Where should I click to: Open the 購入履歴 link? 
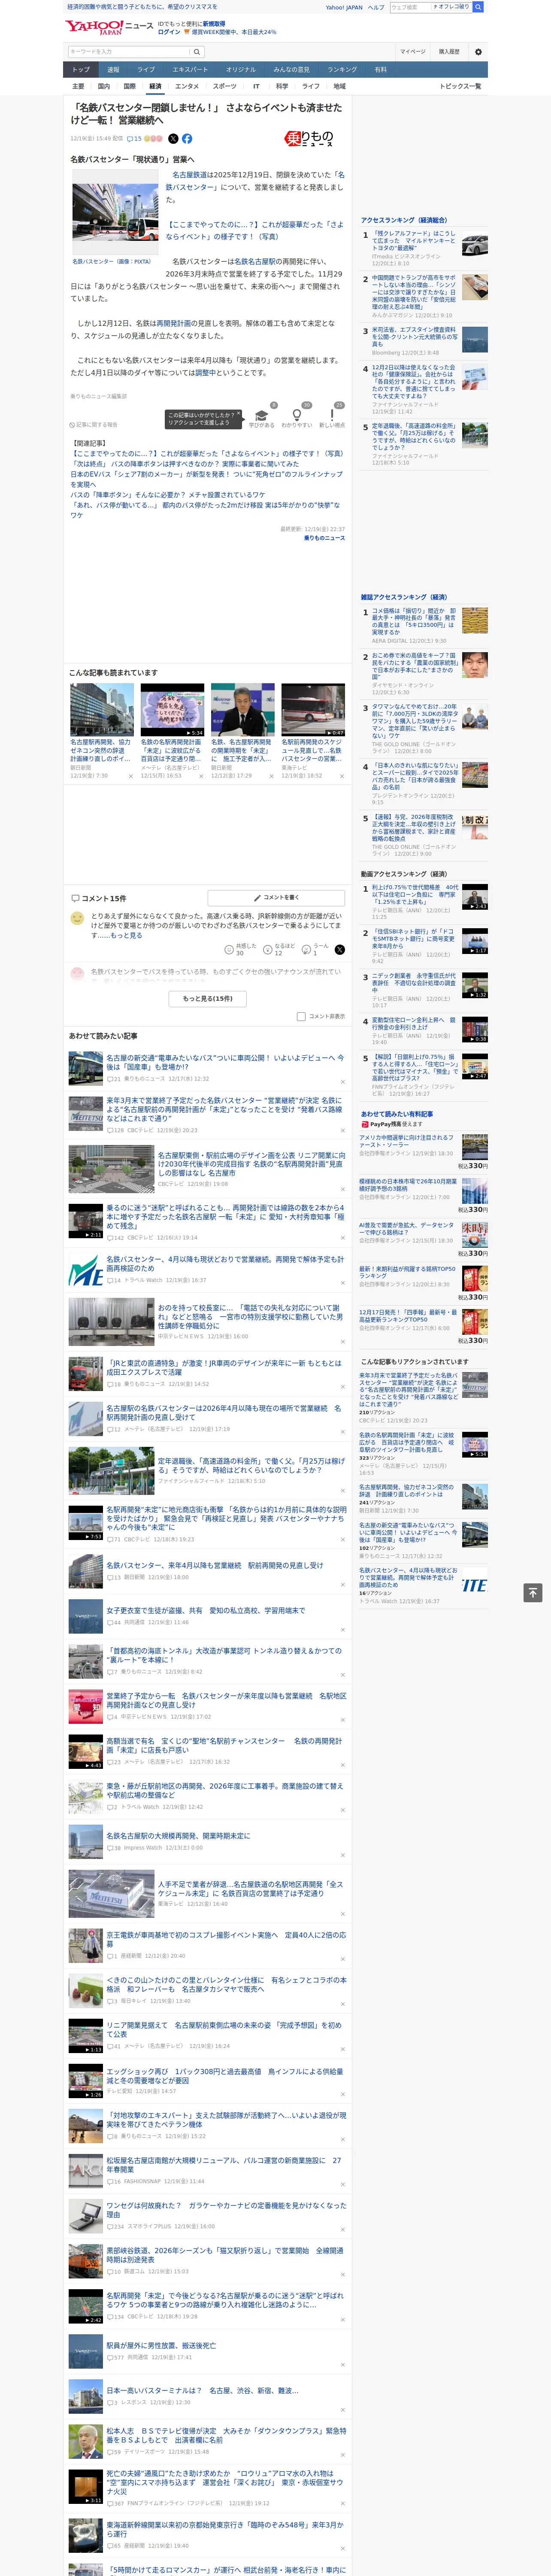pyautogui.click(x=449, y=52)
